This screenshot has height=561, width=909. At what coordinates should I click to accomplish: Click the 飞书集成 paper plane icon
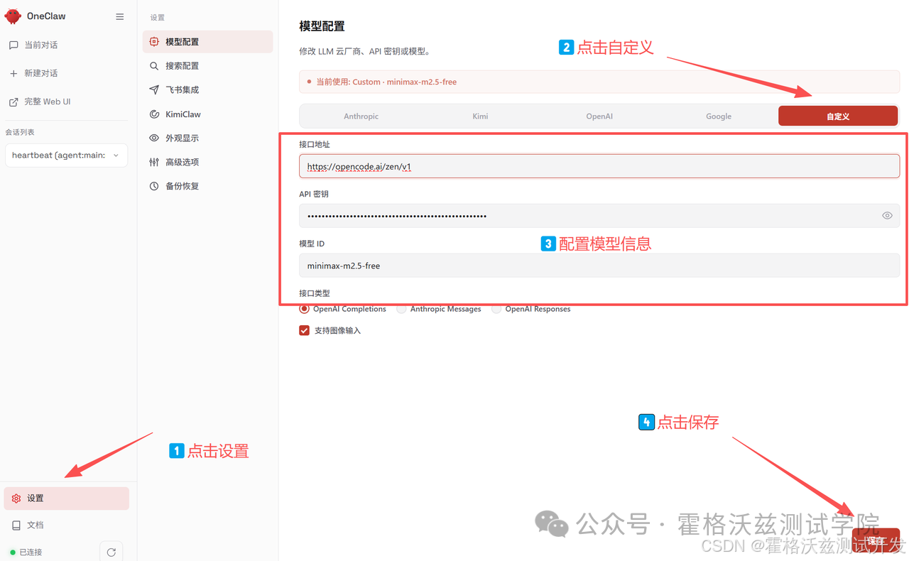click(154, 90)
